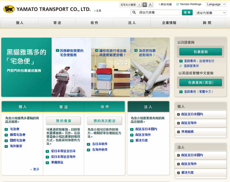Image resolution: width=230 pixels, height=182 pixels.
Task: Click the arrow icon beside 在日本收件
Action: pos(89,144)
